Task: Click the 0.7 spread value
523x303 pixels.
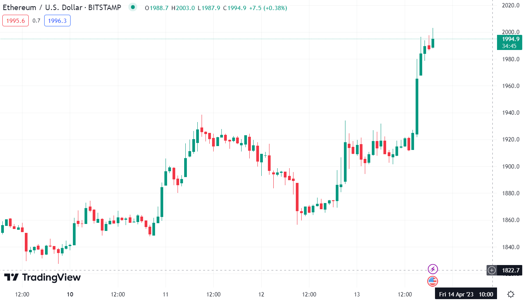Action: point(36,21)
